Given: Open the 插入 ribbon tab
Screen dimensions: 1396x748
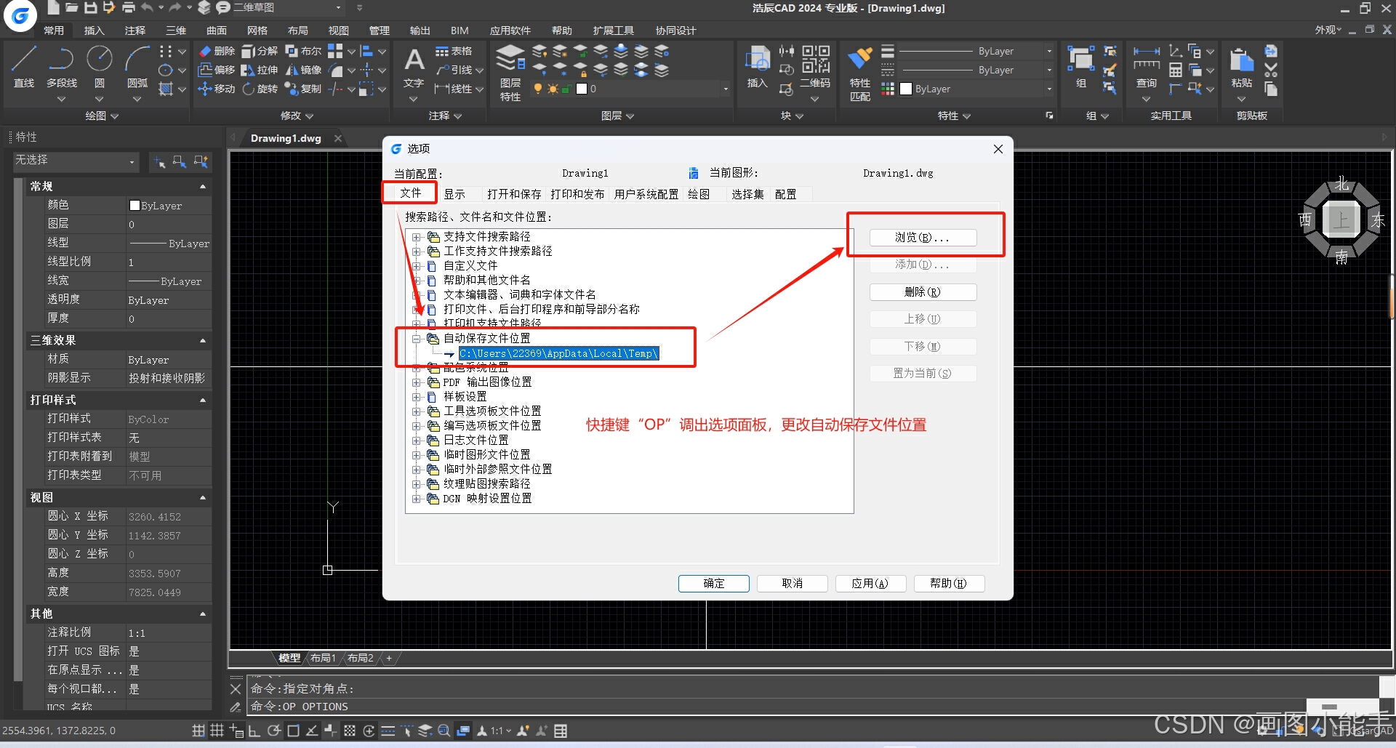Looking at the screenshot, I should [95, 31].
